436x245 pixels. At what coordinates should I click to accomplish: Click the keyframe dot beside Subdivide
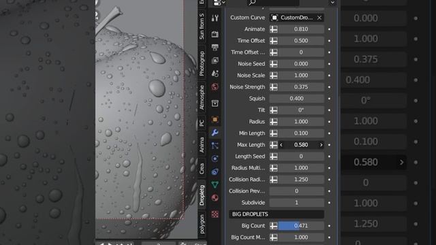click(x=329, y=203)
